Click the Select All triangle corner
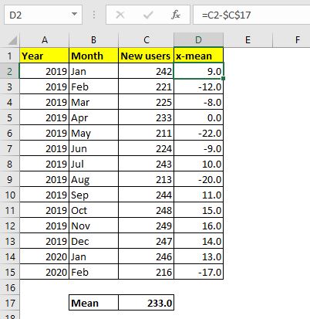The height and width of the screenshot is (319, 310). (x=12, y=40)
